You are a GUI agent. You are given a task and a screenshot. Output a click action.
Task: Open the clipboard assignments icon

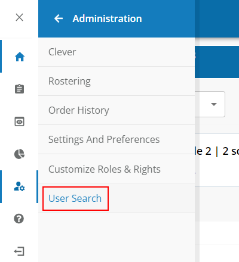[20, 89]
